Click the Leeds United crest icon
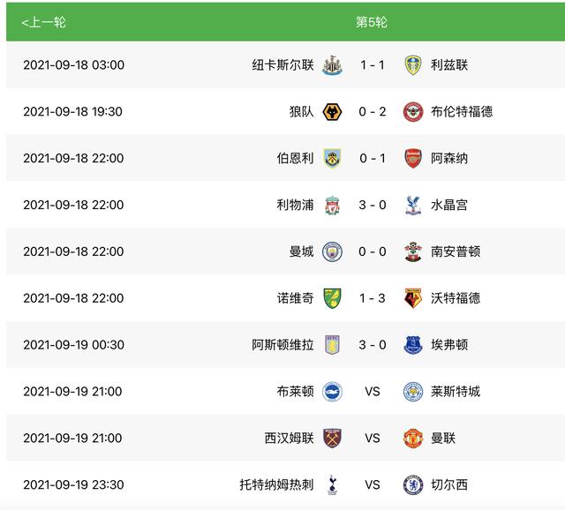This screenshot has width=565, height=510. click(413, 65)
